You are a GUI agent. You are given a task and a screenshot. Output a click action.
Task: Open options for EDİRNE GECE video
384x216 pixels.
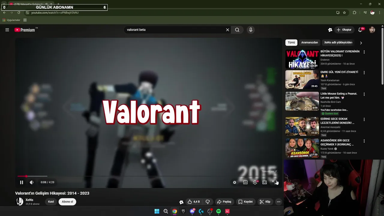coord(364,119)
